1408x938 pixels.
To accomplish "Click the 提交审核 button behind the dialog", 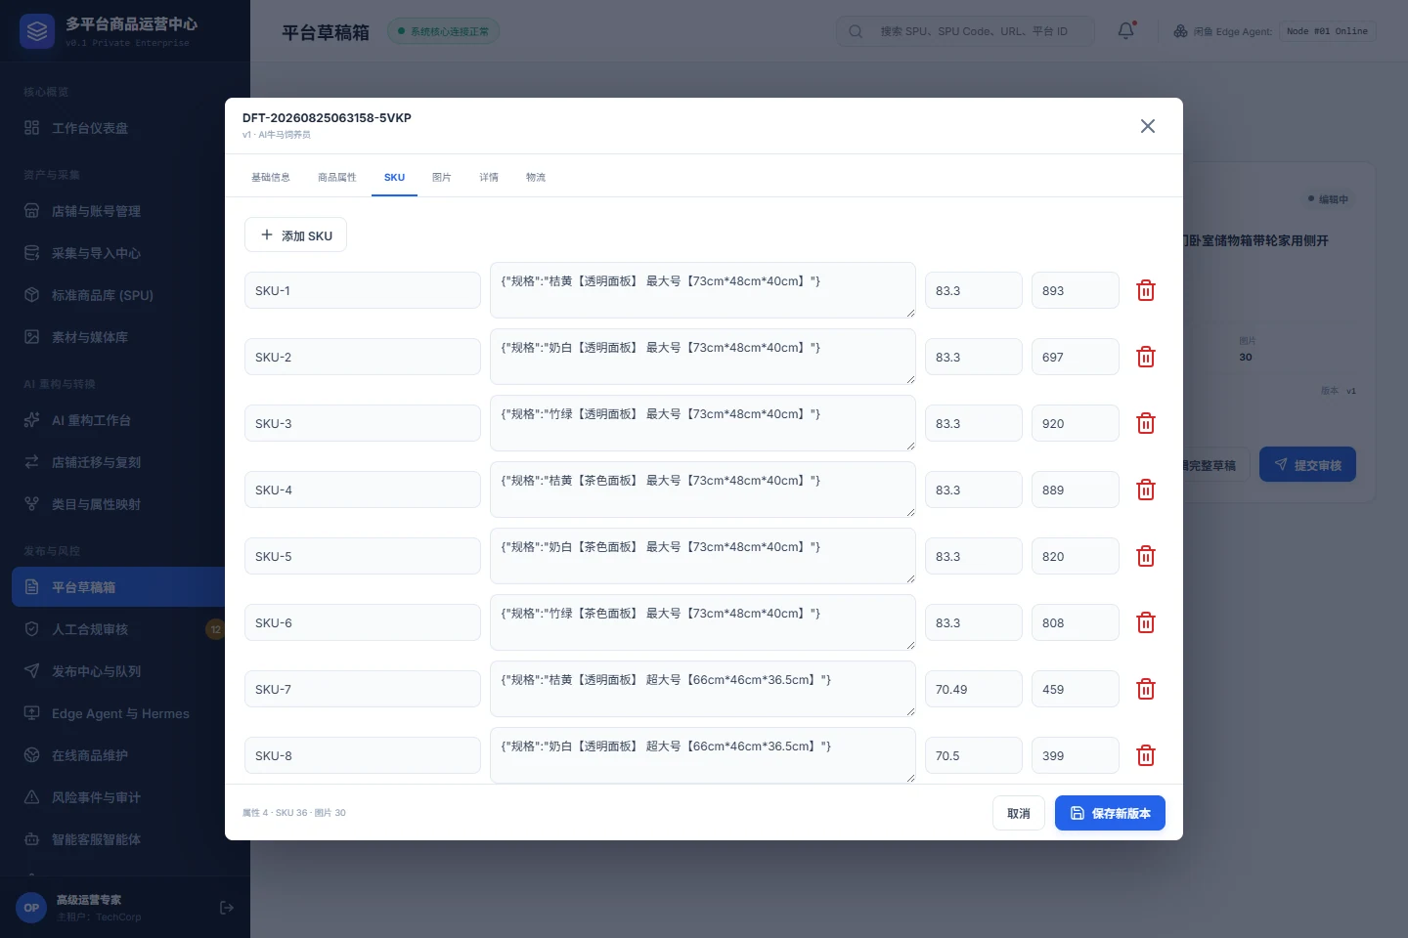I will tap(1307, 465).
